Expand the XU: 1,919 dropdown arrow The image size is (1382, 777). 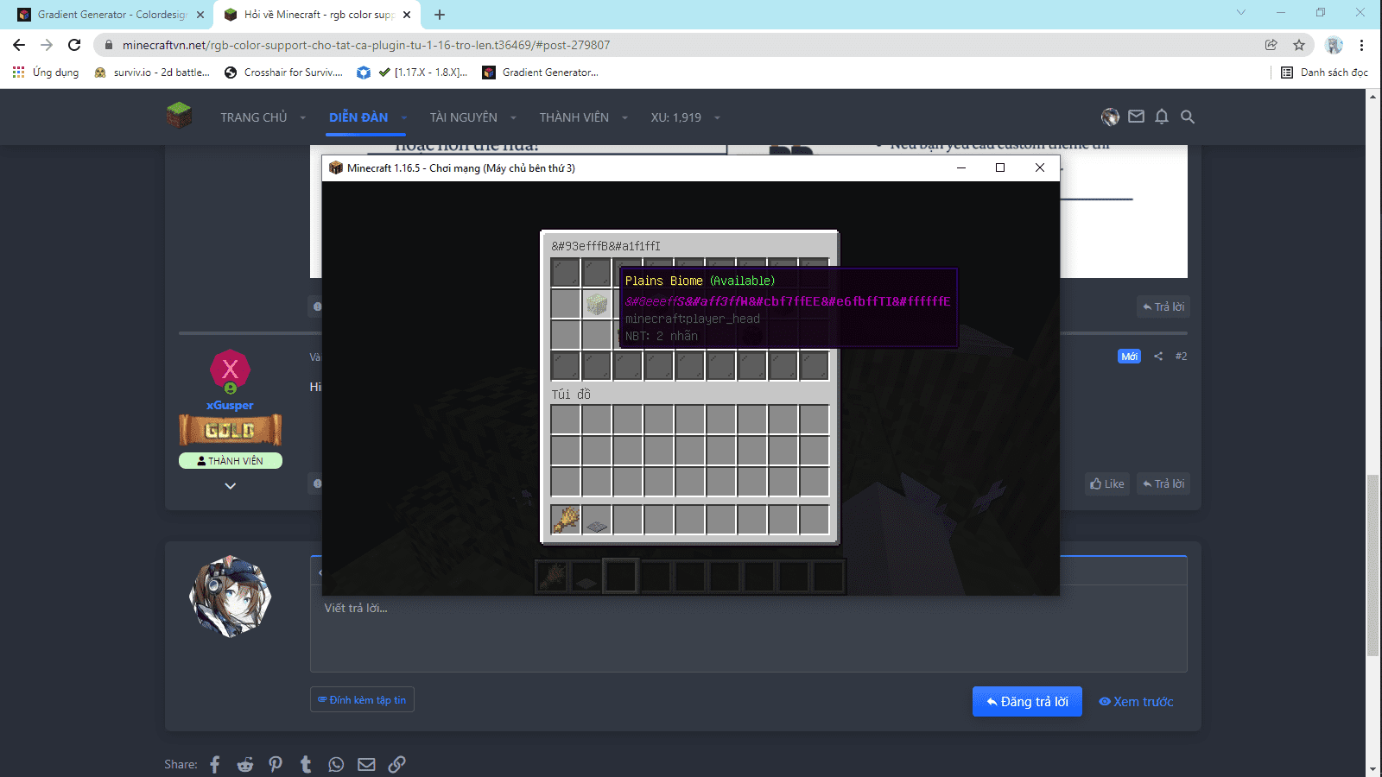(x=717, y=117)
